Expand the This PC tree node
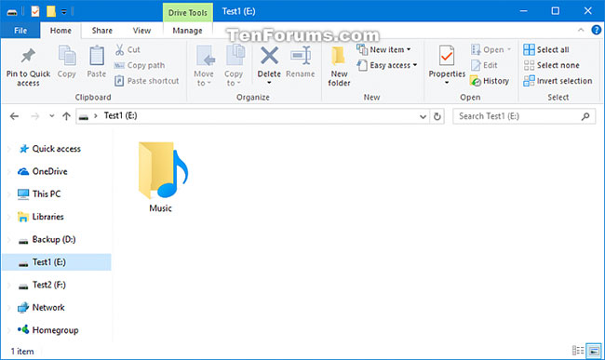Screen dimensions: 605x360 click(x=9, y=193)
